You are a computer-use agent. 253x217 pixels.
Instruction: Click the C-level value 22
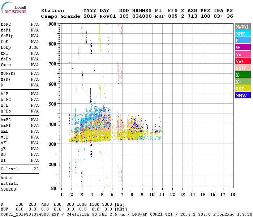[36, 169]
